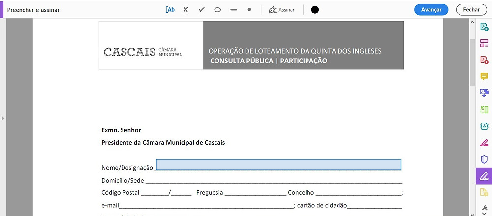Screen dimensions: 492x216
Task: Open the More Tools wrench icon
Action: 484,207
